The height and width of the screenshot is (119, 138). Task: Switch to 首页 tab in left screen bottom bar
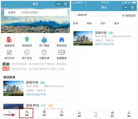tap(9, 113)
